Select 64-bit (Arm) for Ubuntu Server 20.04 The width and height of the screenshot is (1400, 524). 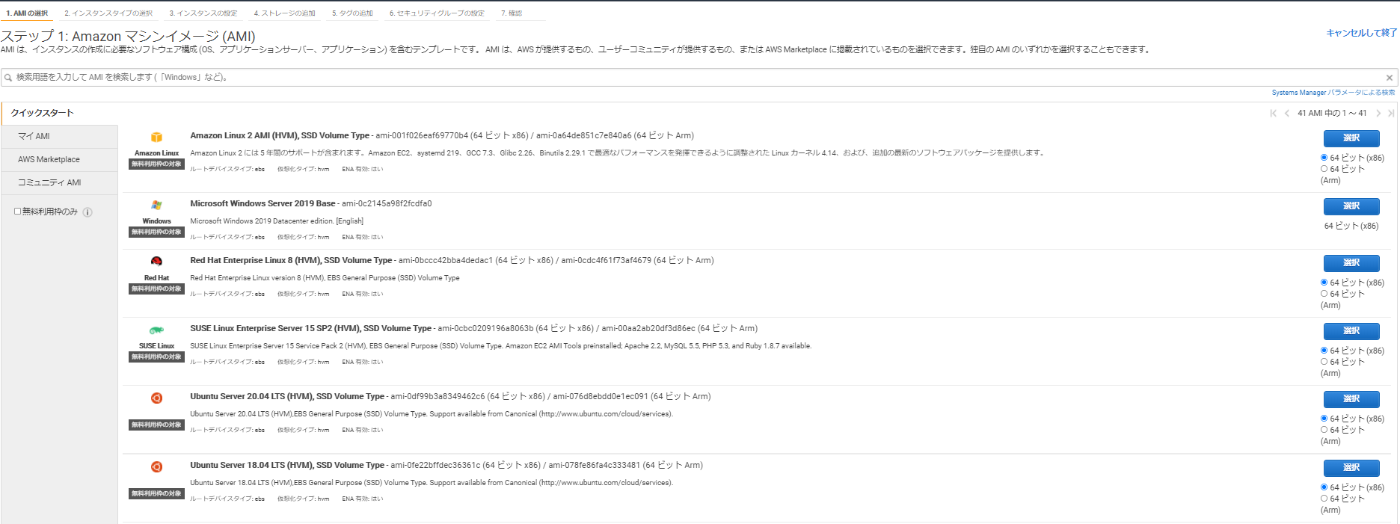click(1324, 430)
